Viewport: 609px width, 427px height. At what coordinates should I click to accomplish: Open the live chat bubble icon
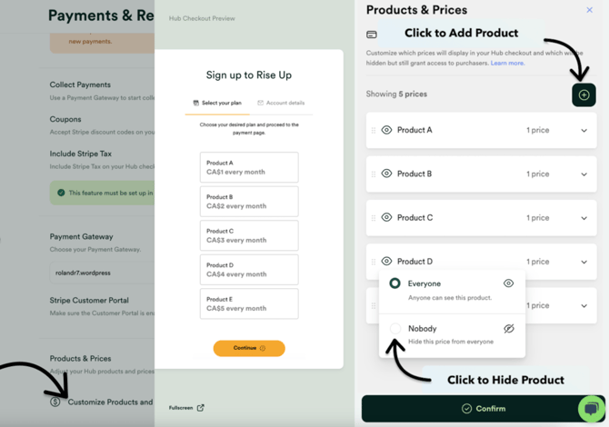tap(592, 408)
